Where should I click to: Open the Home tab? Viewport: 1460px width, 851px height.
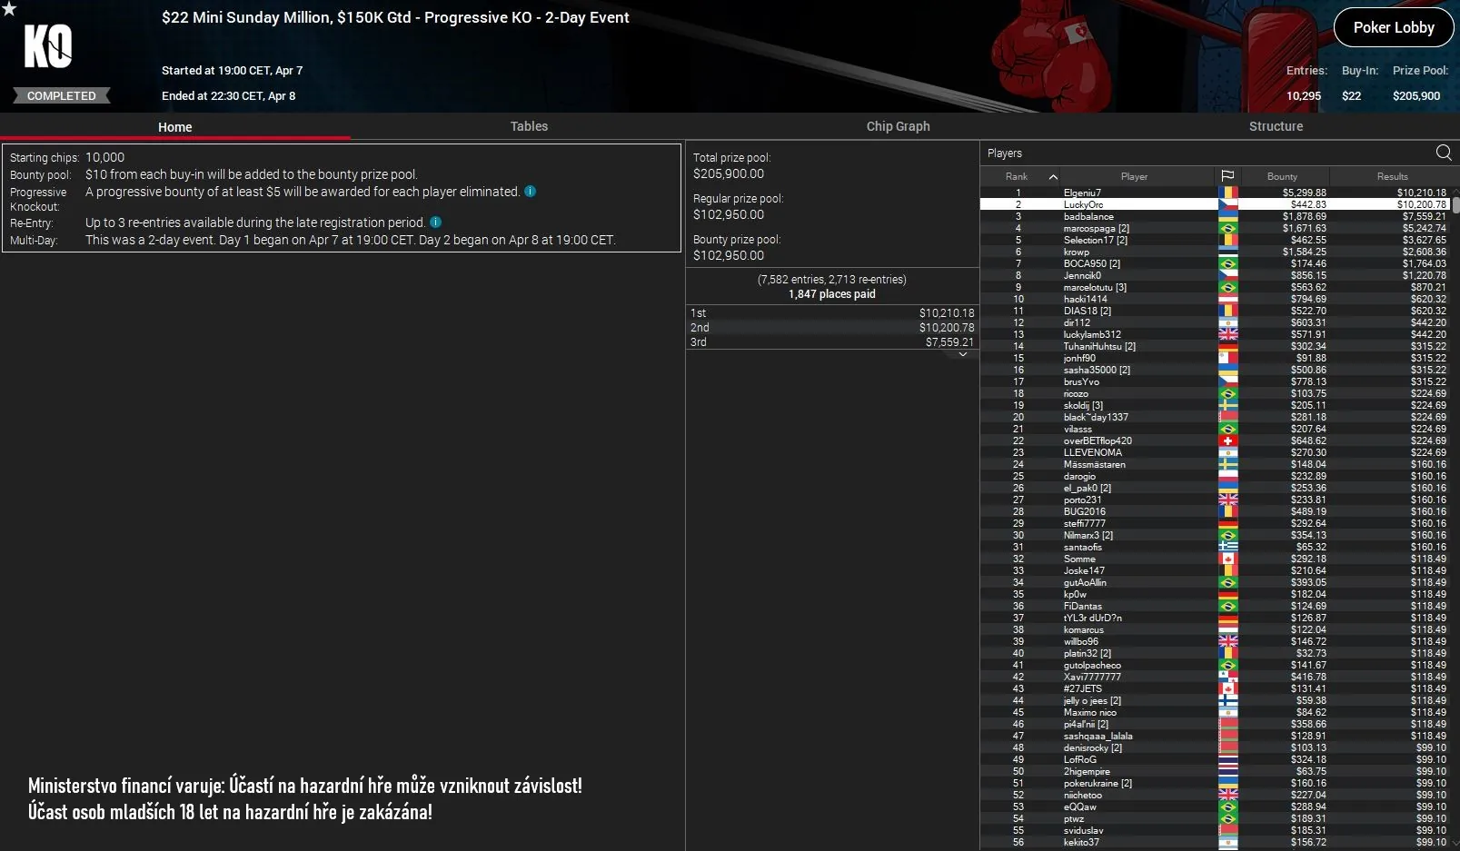[175, 127]
